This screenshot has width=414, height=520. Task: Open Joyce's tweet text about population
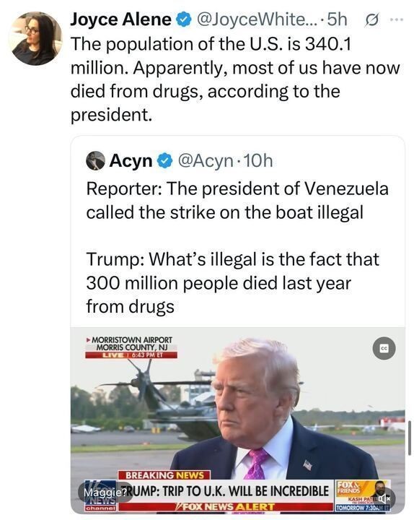point(235,79)
